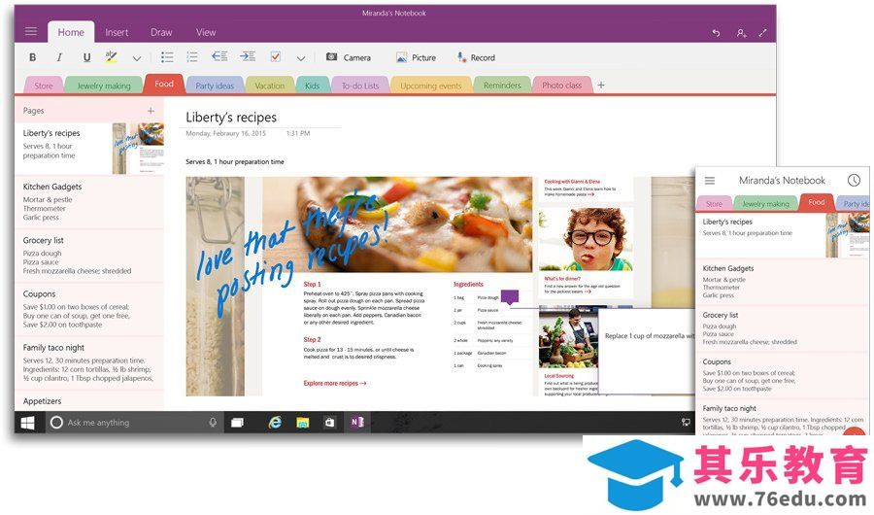
Task: Open Task View on taskbar
Action: (238, 423)
